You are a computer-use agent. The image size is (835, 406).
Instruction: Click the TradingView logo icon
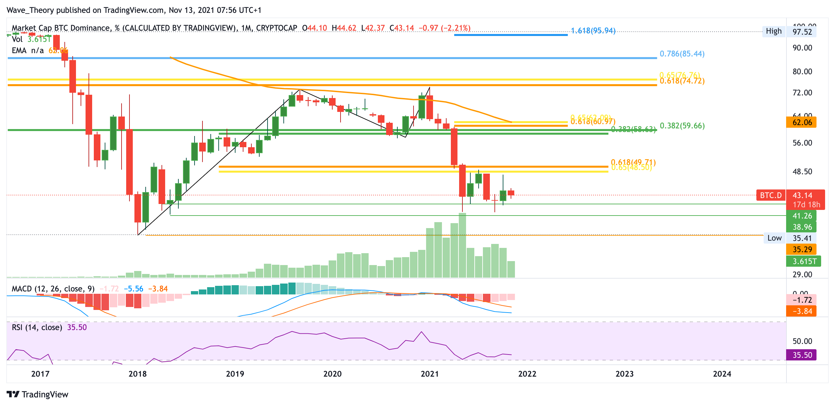click(x=13, y=394)
